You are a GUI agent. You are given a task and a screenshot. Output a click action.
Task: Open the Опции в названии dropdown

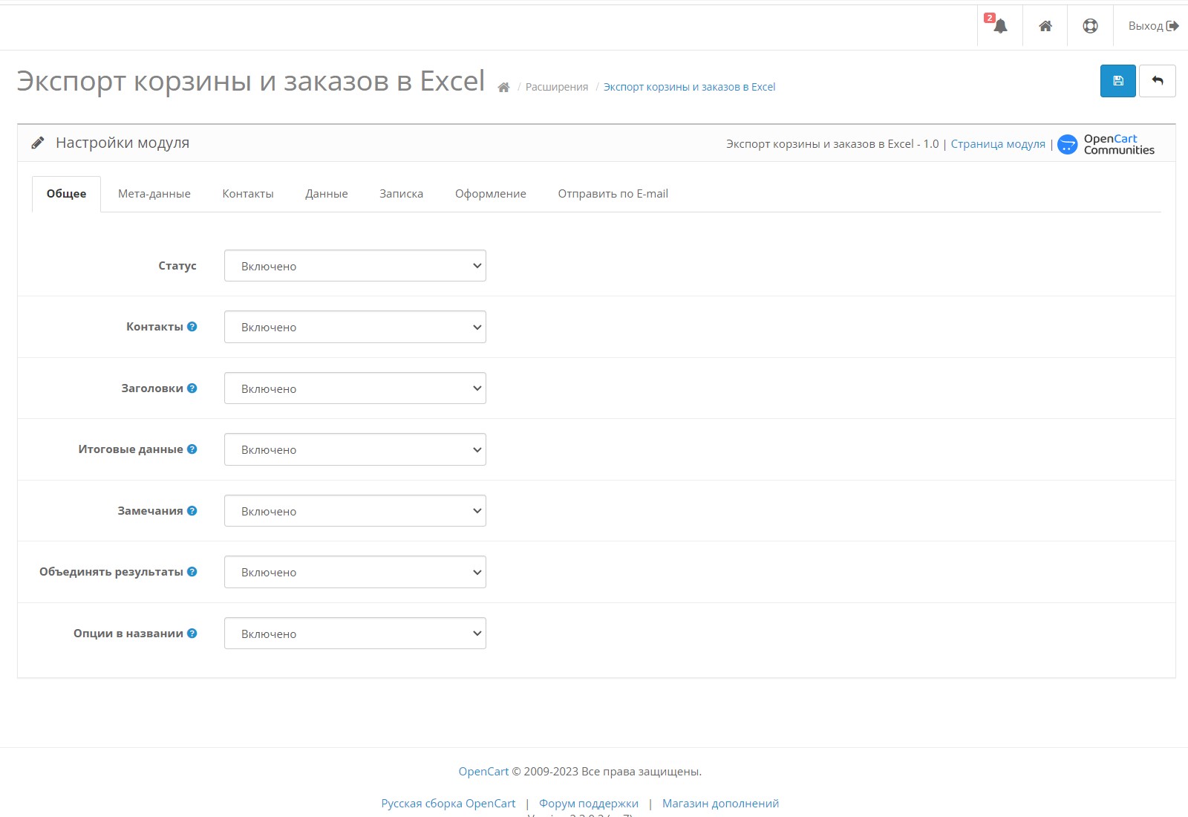coord(355,634)
